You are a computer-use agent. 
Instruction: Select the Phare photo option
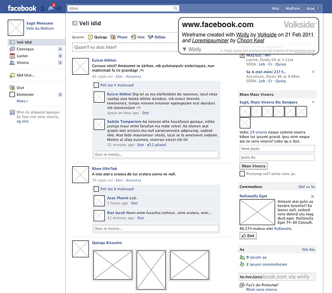113,37
